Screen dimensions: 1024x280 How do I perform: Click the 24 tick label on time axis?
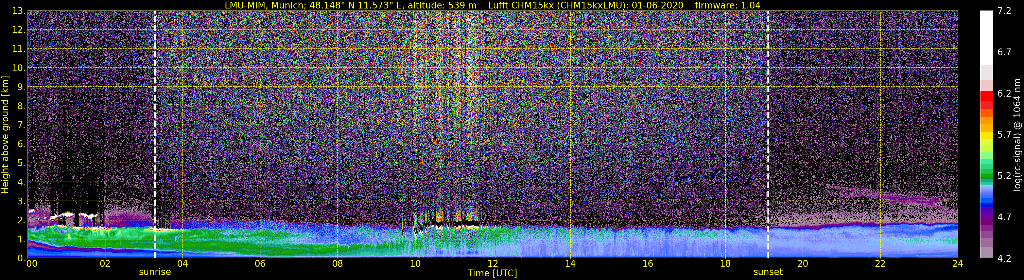958,263
